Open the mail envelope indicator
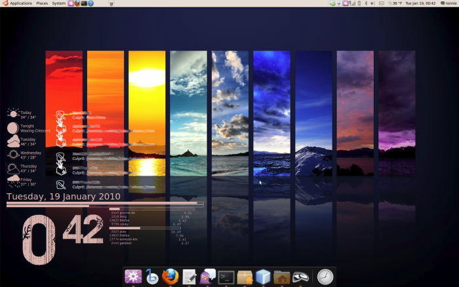The height and width of the screenshot is (287, 459). [x=382, y=3]
